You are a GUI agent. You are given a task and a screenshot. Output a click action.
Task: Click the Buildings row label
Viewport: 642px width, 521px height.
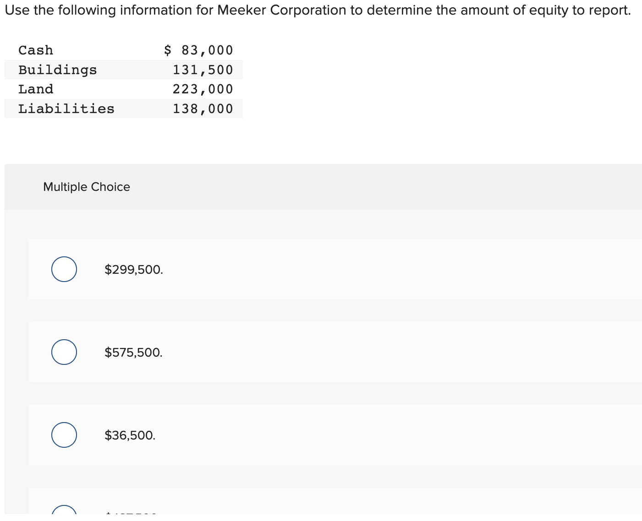click(x=58, y=70)
